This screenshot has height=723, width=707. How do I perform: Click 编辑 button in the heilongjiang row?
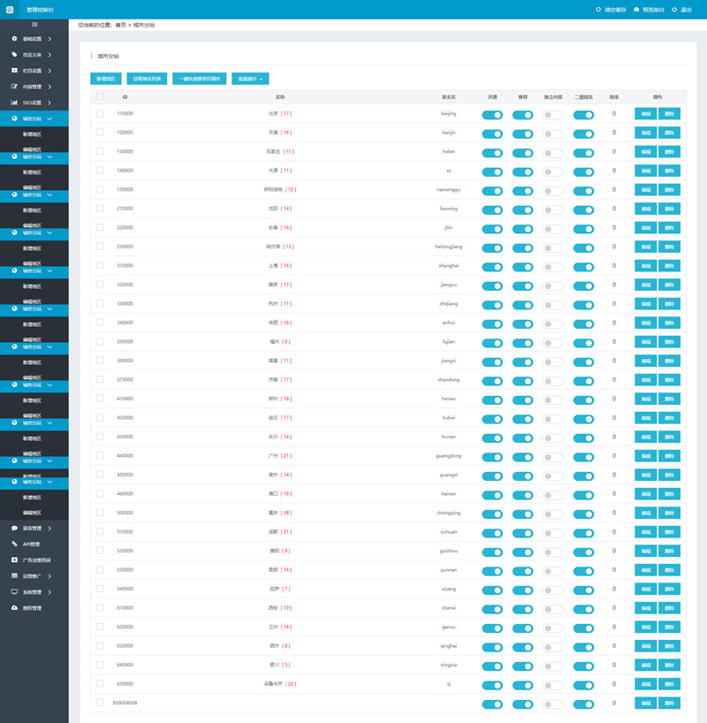tap(646, 247)
